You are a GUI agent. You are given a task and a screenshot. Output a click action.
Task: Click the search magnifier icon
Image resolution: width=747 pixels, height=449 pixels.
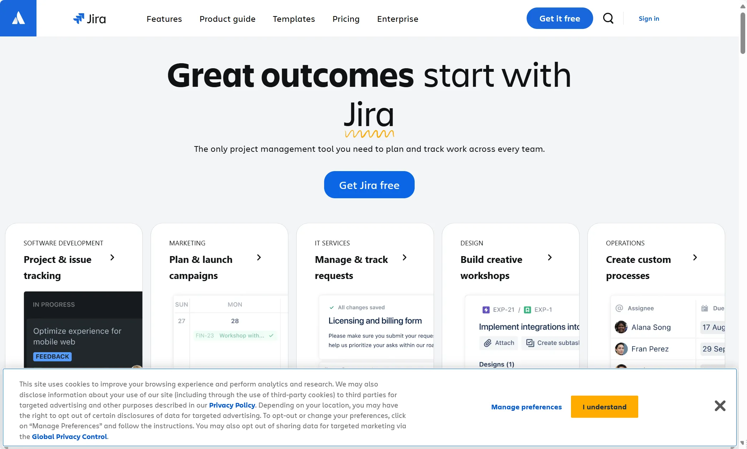(x=608, y=18)
